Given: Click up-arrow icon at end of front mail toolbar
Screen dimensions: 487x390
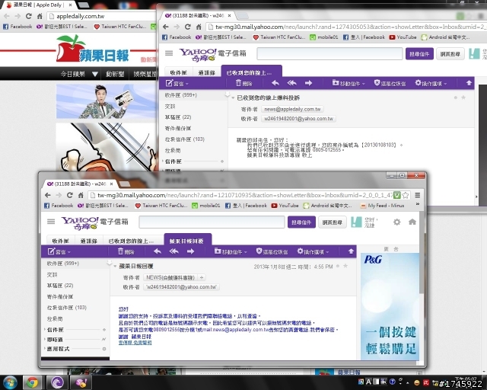Looking at the screenshot, I should [351, 251].
